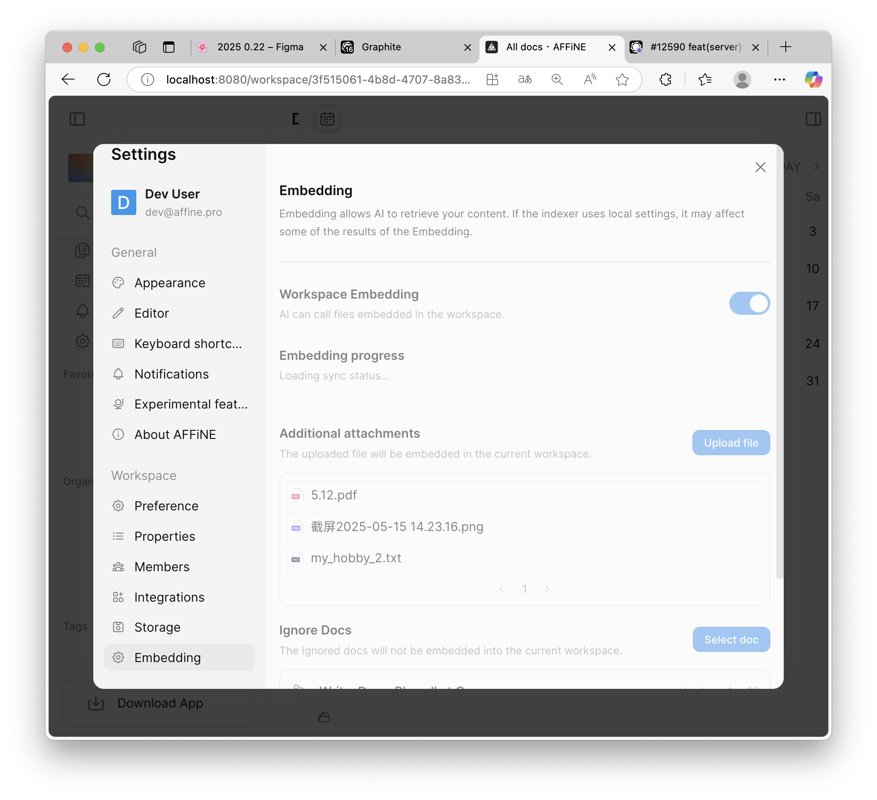Bookmark page with star icon
This screenshot has height=800, width=877.
coord(622,80)
